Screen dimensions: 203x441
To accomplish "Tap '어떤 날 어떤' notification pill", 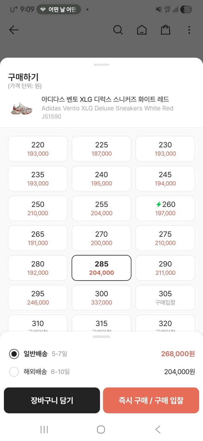I will click(x=58, y=9).
